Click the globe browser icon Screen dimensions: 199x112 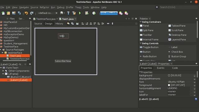click(62, 13)
